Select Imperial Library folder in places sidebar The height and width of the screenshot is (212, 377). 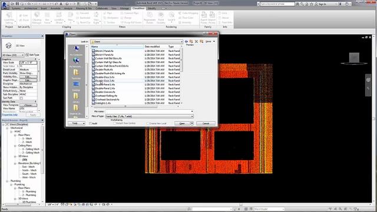(76, 110)
